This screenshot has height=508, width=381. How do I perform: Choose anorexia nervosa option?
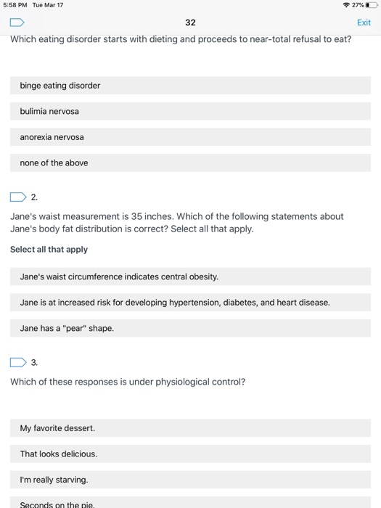190,137
